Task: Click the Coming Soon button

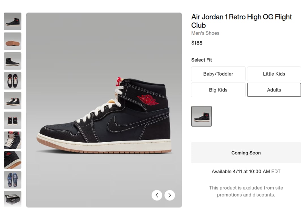Action: tap(246, 153)
